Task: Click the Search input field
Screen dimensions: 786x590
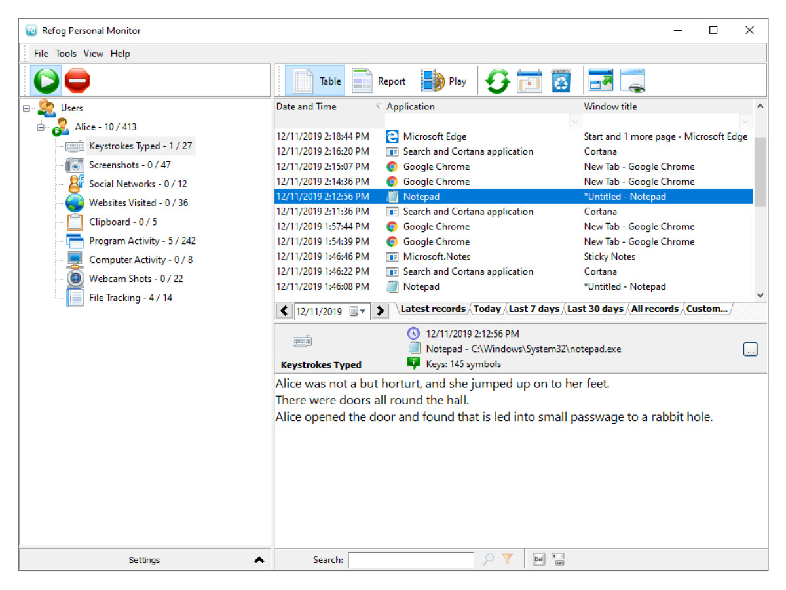Action: pos(411,560)
